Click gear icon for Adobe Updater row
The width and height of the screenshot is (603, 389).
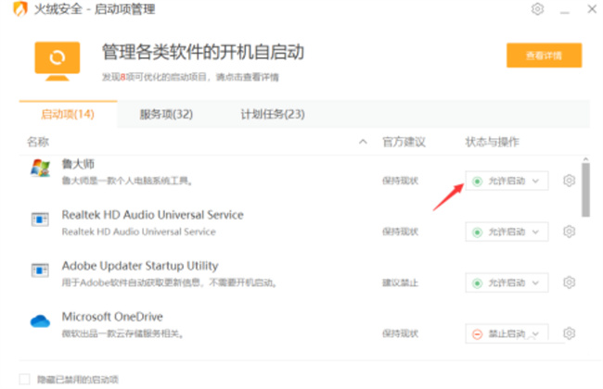(570, 282)
